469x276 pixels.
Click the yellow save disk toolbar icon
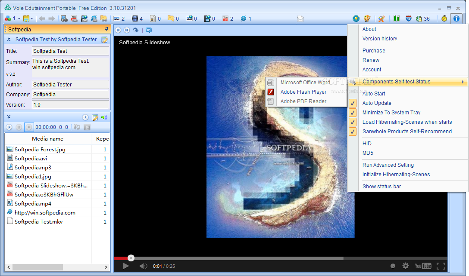pyautogui.click(x=26, y=19)
